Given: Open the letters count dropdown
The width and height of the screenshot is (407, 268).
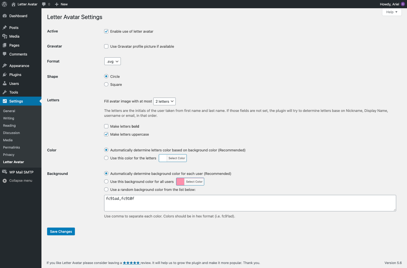Looking at the screenshot, I should (164, 101).
